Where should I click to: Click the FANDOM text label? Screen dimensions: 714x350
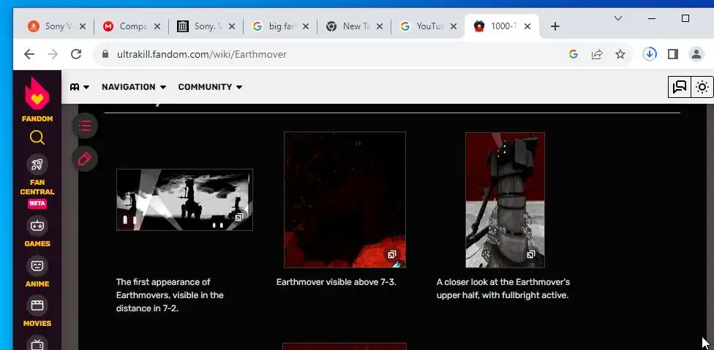pos(37,118)
